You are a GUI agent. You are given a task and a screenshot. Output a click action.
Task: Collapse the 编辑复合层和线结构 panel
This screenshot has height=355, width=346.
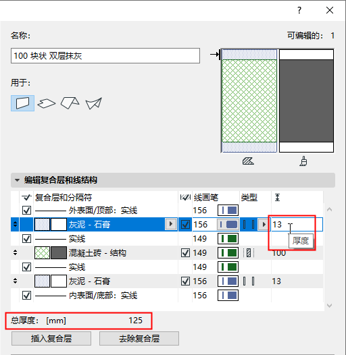17,180
